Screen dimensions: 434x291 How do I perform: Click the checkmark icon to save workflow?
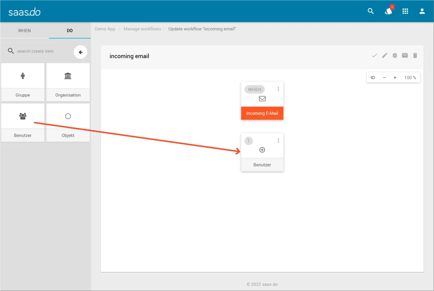click(x=374, y=56)
